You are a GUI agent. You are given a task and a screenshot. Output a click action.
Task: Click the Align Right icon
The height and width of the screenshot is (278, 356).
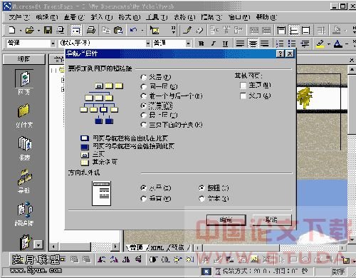tap(265, 43)
